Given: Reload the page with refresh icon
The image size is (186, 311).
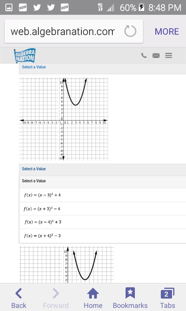Looking at the screenshot, I should click(130, 31).
